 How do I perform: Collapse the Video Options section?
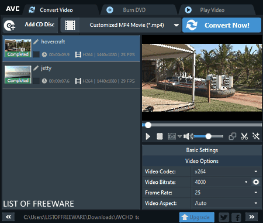[202, 161]
